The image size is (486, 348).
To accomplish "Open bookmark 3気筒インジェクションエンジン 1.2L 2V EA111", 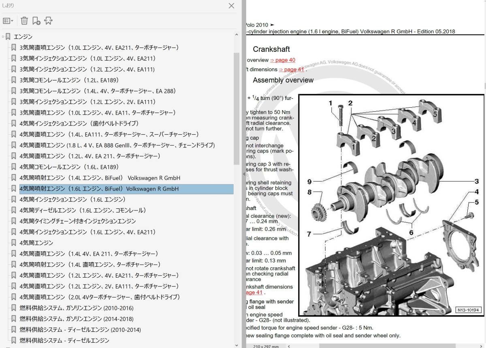I will click(88, 102).
